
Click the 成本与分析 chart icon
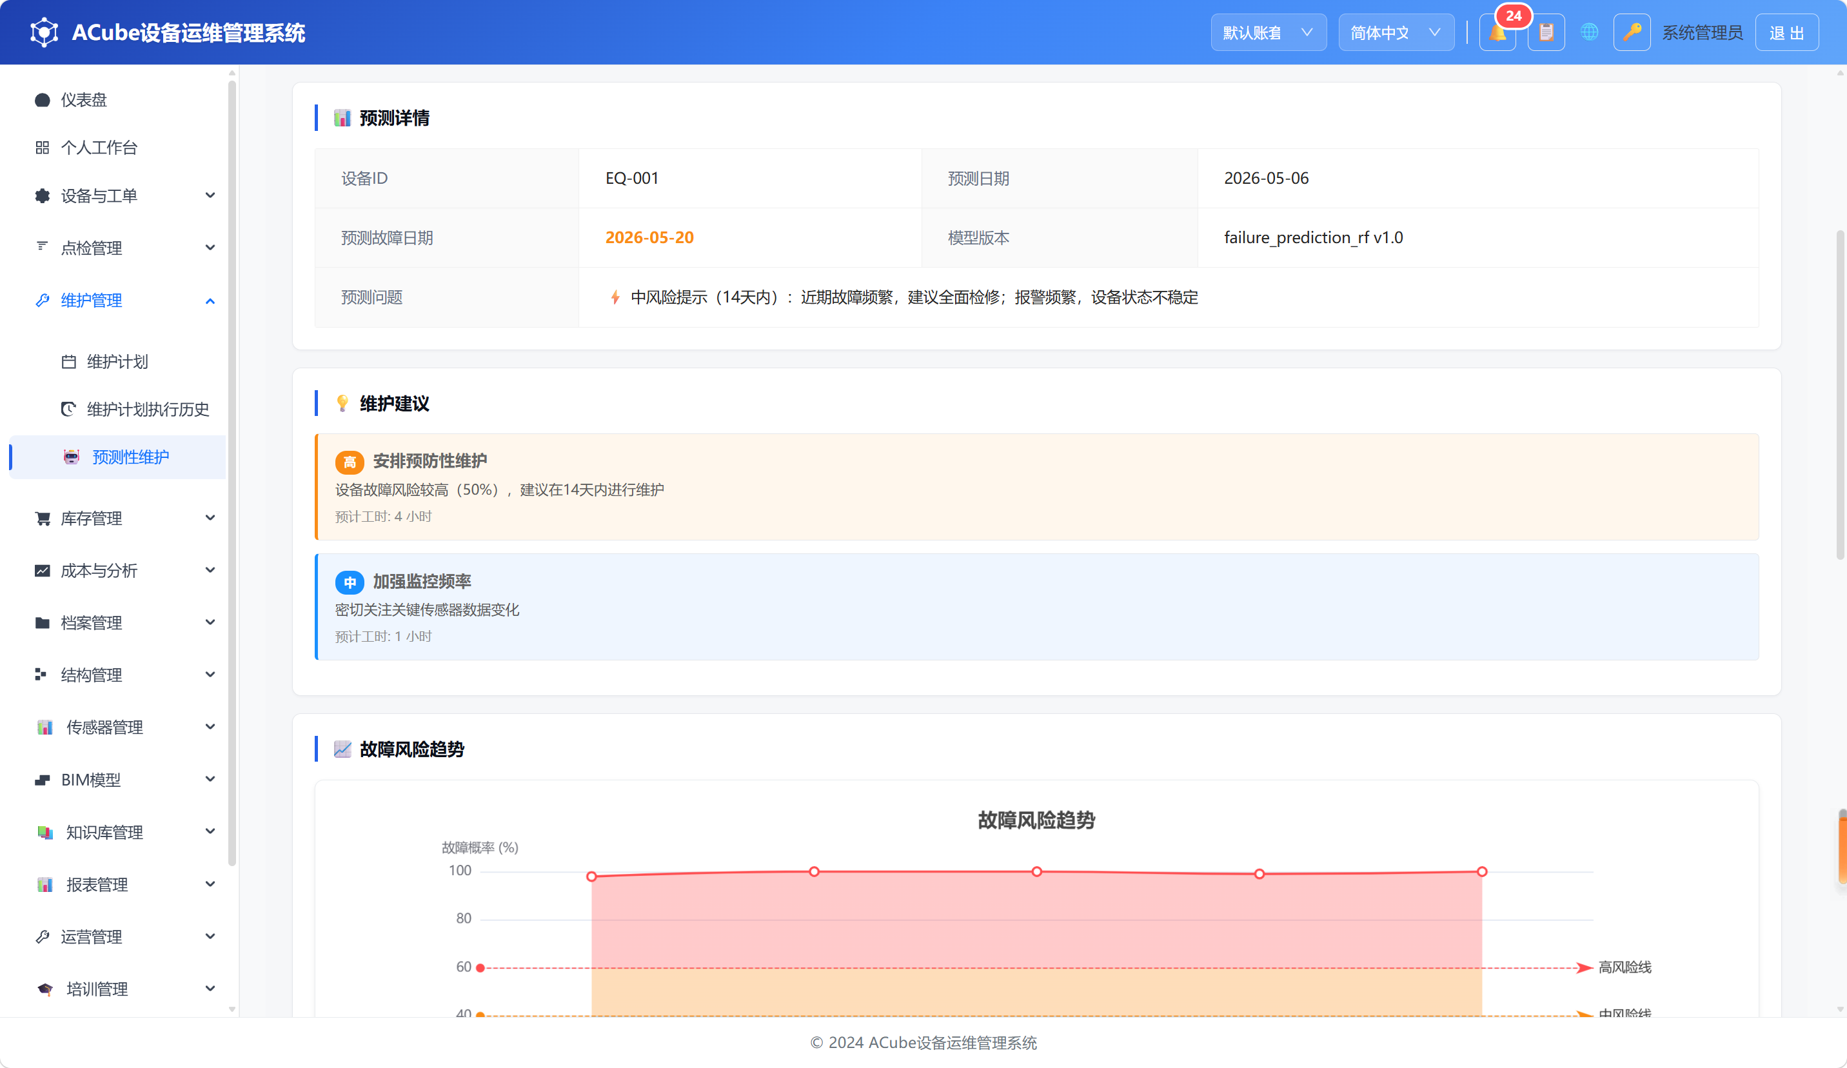[x=43, y=570]
